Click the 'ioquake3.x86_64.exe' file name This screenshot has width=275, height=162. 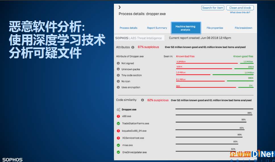click(134, 131)
